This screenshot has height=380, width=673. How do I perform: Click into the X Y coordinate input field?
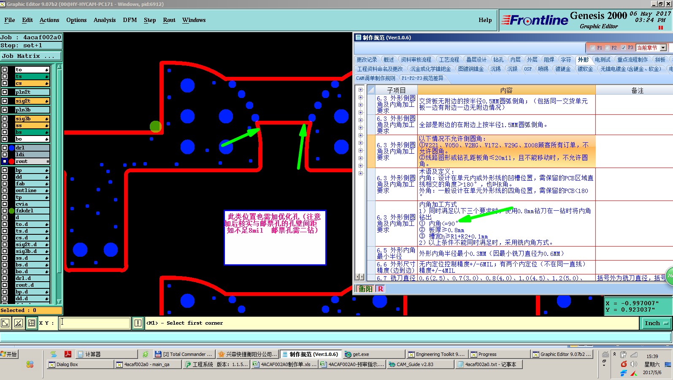(95, 323)
